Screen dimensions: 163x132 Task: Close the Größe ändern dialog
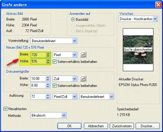[x=158, y=5]
